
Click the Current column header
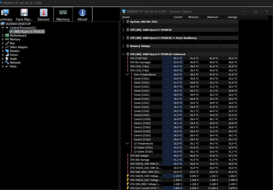(x=173, y=17)
